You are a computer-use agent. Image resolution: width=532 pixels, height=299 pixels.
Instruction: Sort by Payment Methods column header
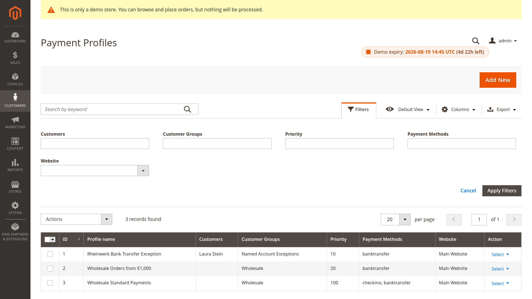[x=397, y=239]
